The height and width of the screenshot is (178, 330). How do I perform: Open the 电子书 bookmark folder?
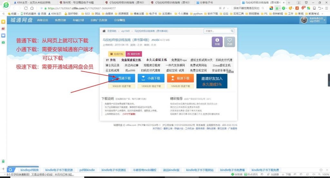coord(151,13)
